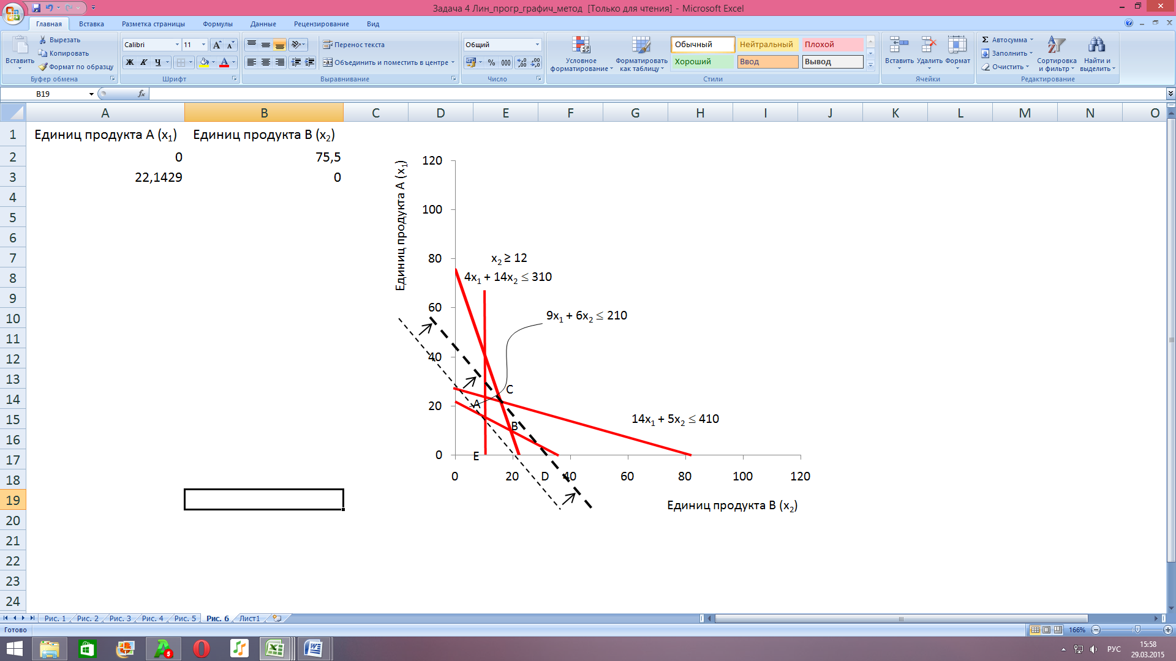
Task: Click the Find and Select binoculars
Action: 1096,45
